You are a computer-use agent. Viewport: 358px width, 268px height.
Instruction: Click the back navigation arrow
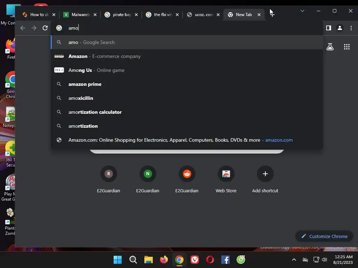(23, 28)
